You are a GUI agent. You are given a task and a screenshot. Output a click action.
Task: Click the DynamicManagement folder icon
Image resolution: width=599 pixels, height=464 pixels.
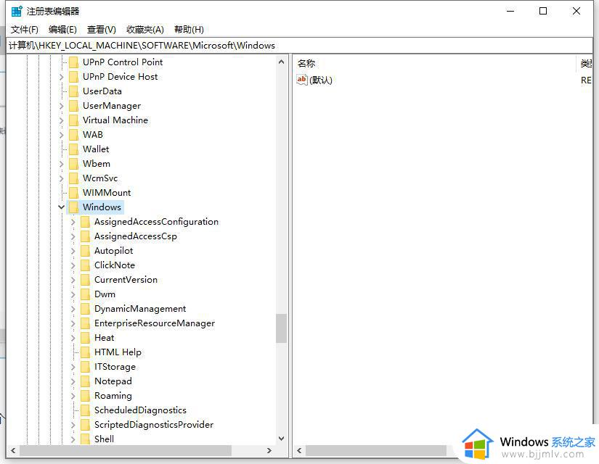(x=86, y=309)
